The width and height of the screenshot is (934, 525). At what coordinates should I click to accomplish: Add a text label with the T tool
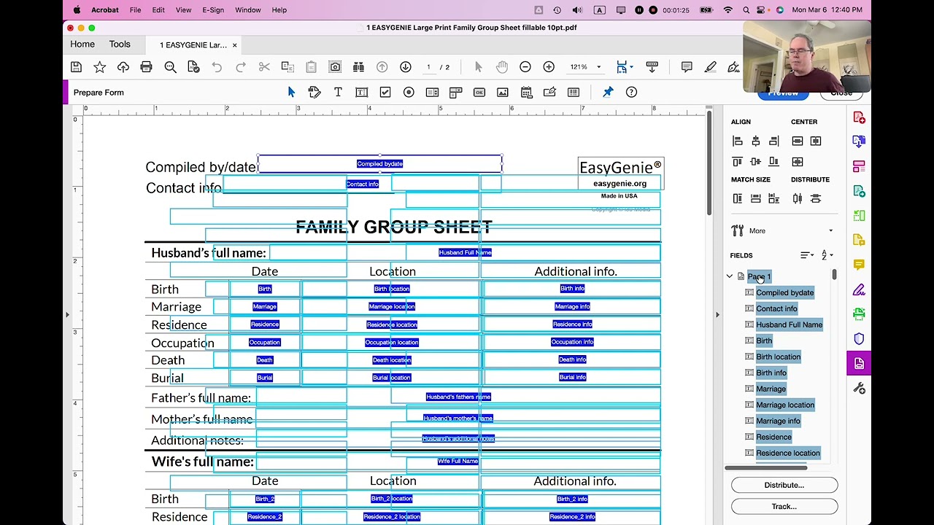pyautogui.click(x=338, y=92)
